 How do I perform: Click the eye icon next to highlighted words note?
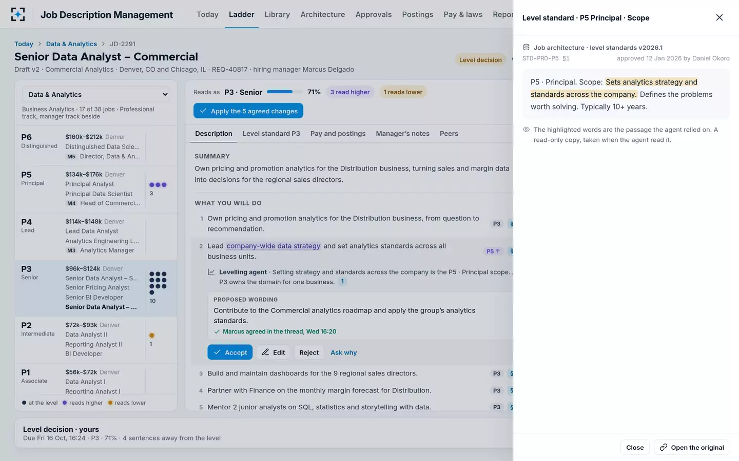point(526,130)
